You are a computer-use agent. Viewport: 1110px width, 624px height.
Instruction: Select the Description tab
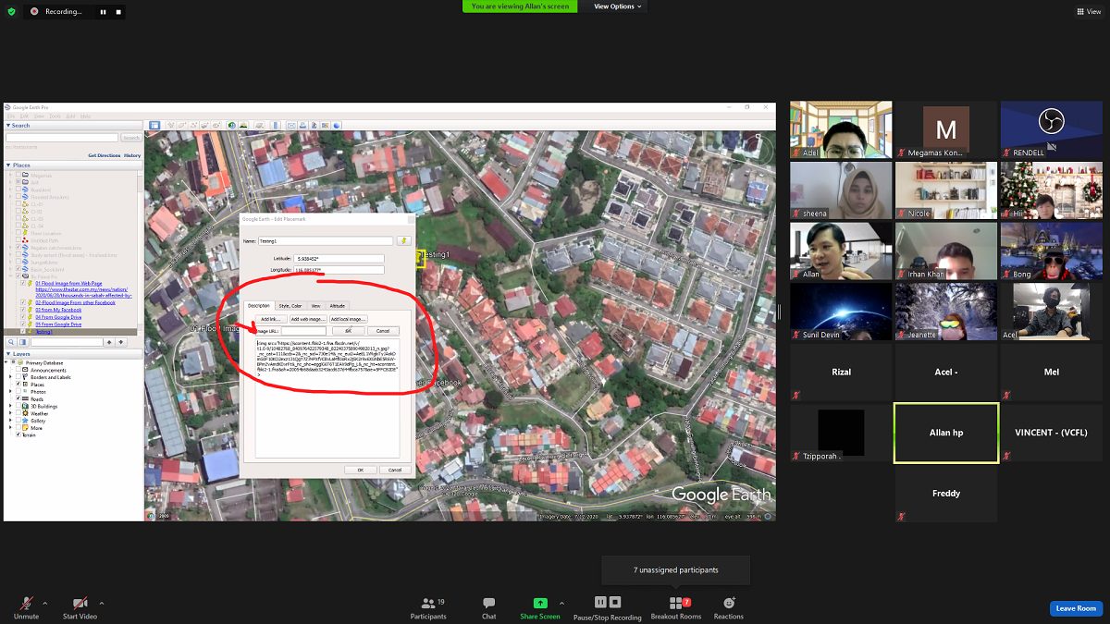pos(259,305)
